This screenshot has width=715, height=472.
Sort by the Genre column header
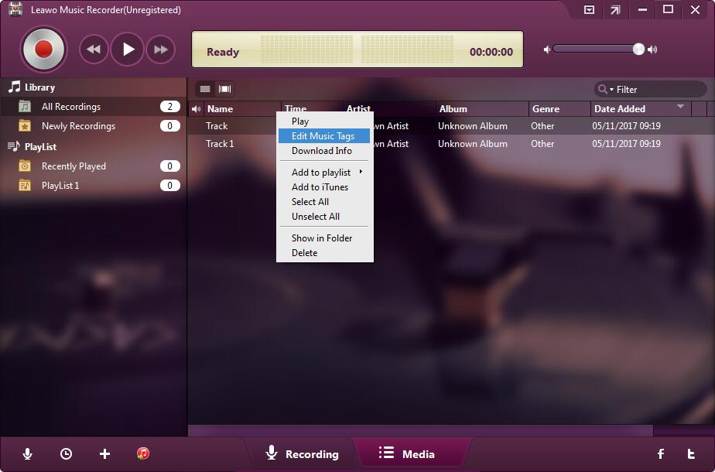coord(559,108)
